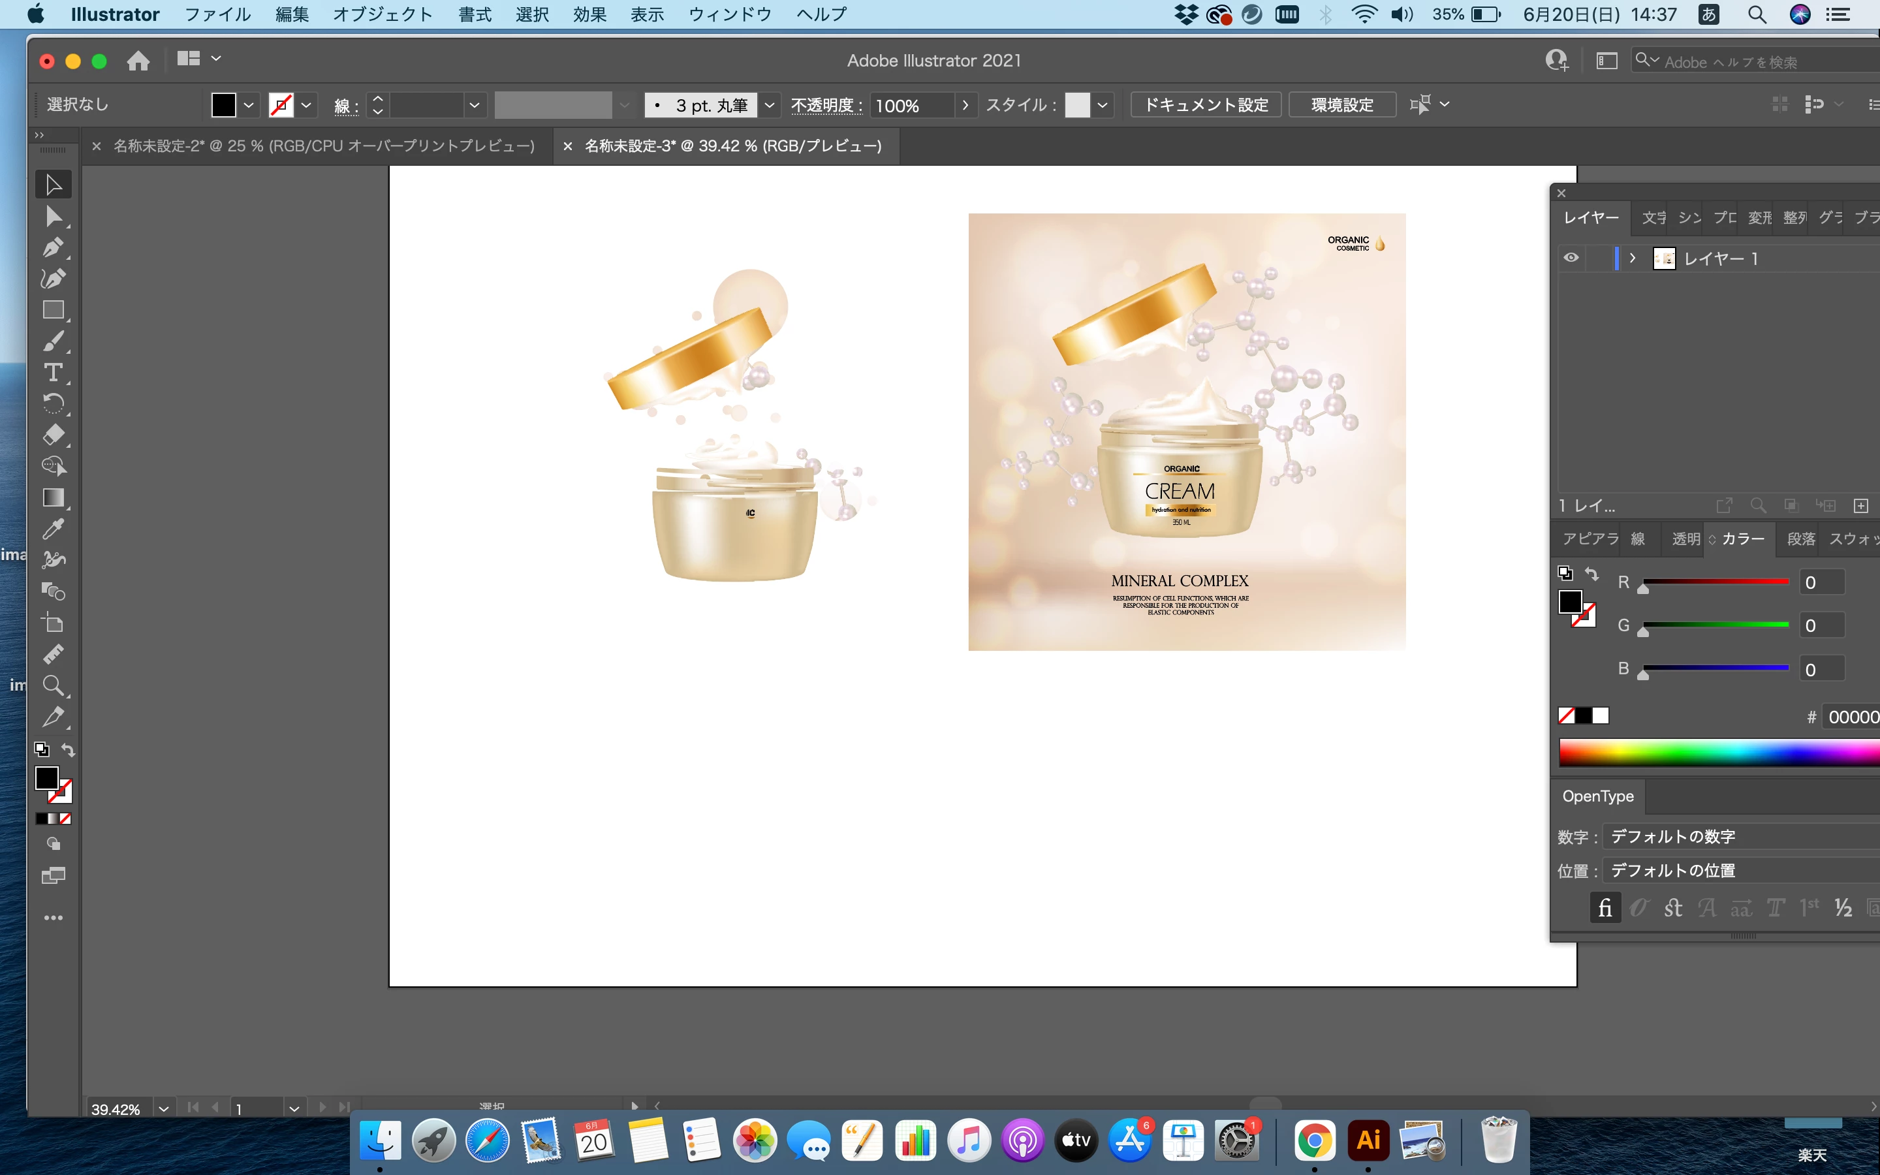Select the Paintbrush tool
The width and height of the screenshot is (1880, 1175).
53,341
